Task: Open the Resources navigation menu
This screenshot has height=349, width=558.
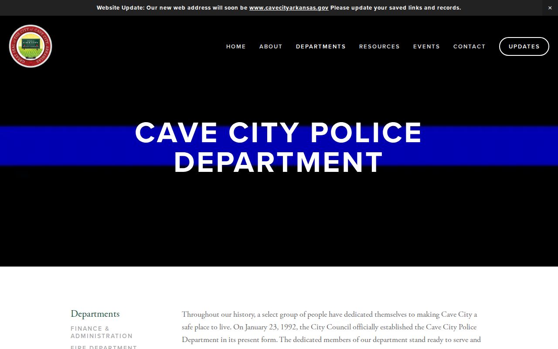Action: (379, 46)
